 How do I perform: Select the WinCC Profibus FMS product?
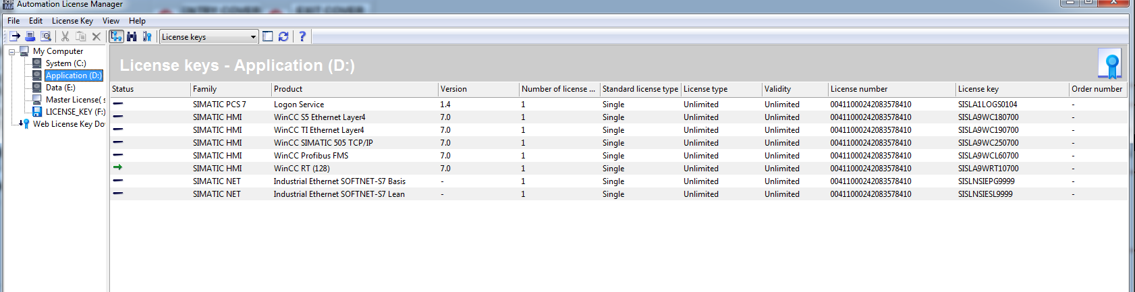(311, 155)
